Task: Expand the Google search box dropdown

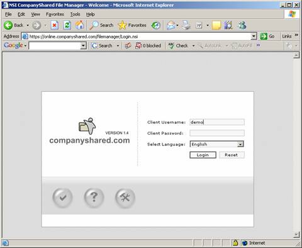Action: (84, 45)
